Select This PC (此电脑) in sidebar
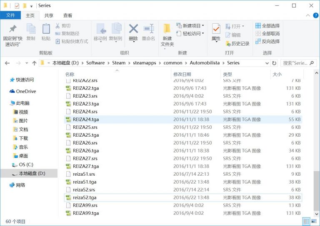Screen dimensions: 320x226 pyautogui.click(x=20, y=103)
